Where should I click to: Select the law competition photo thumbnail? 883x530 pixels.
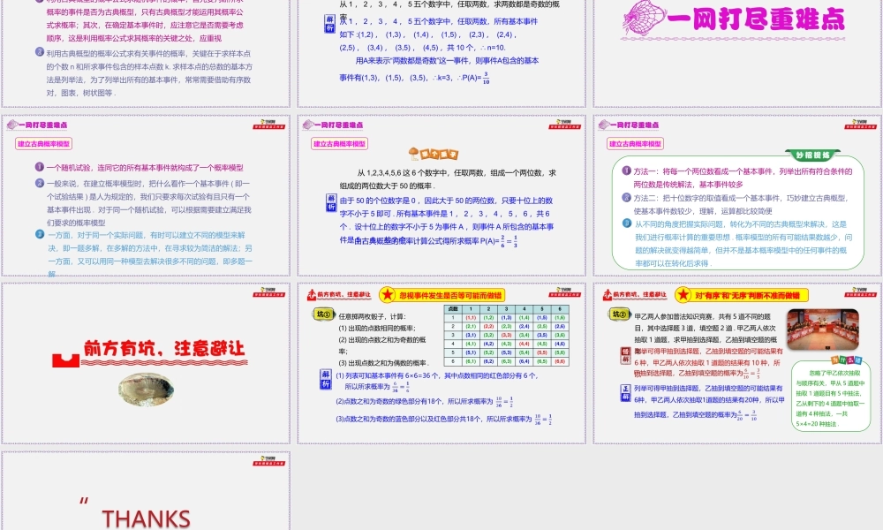pyautogui.click(x=823, y=329)
